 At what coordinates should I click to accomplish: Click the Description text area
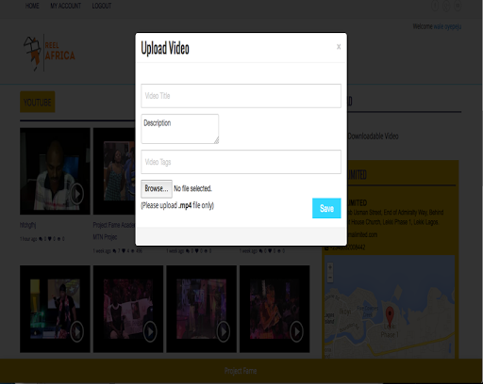pos(179,129)
